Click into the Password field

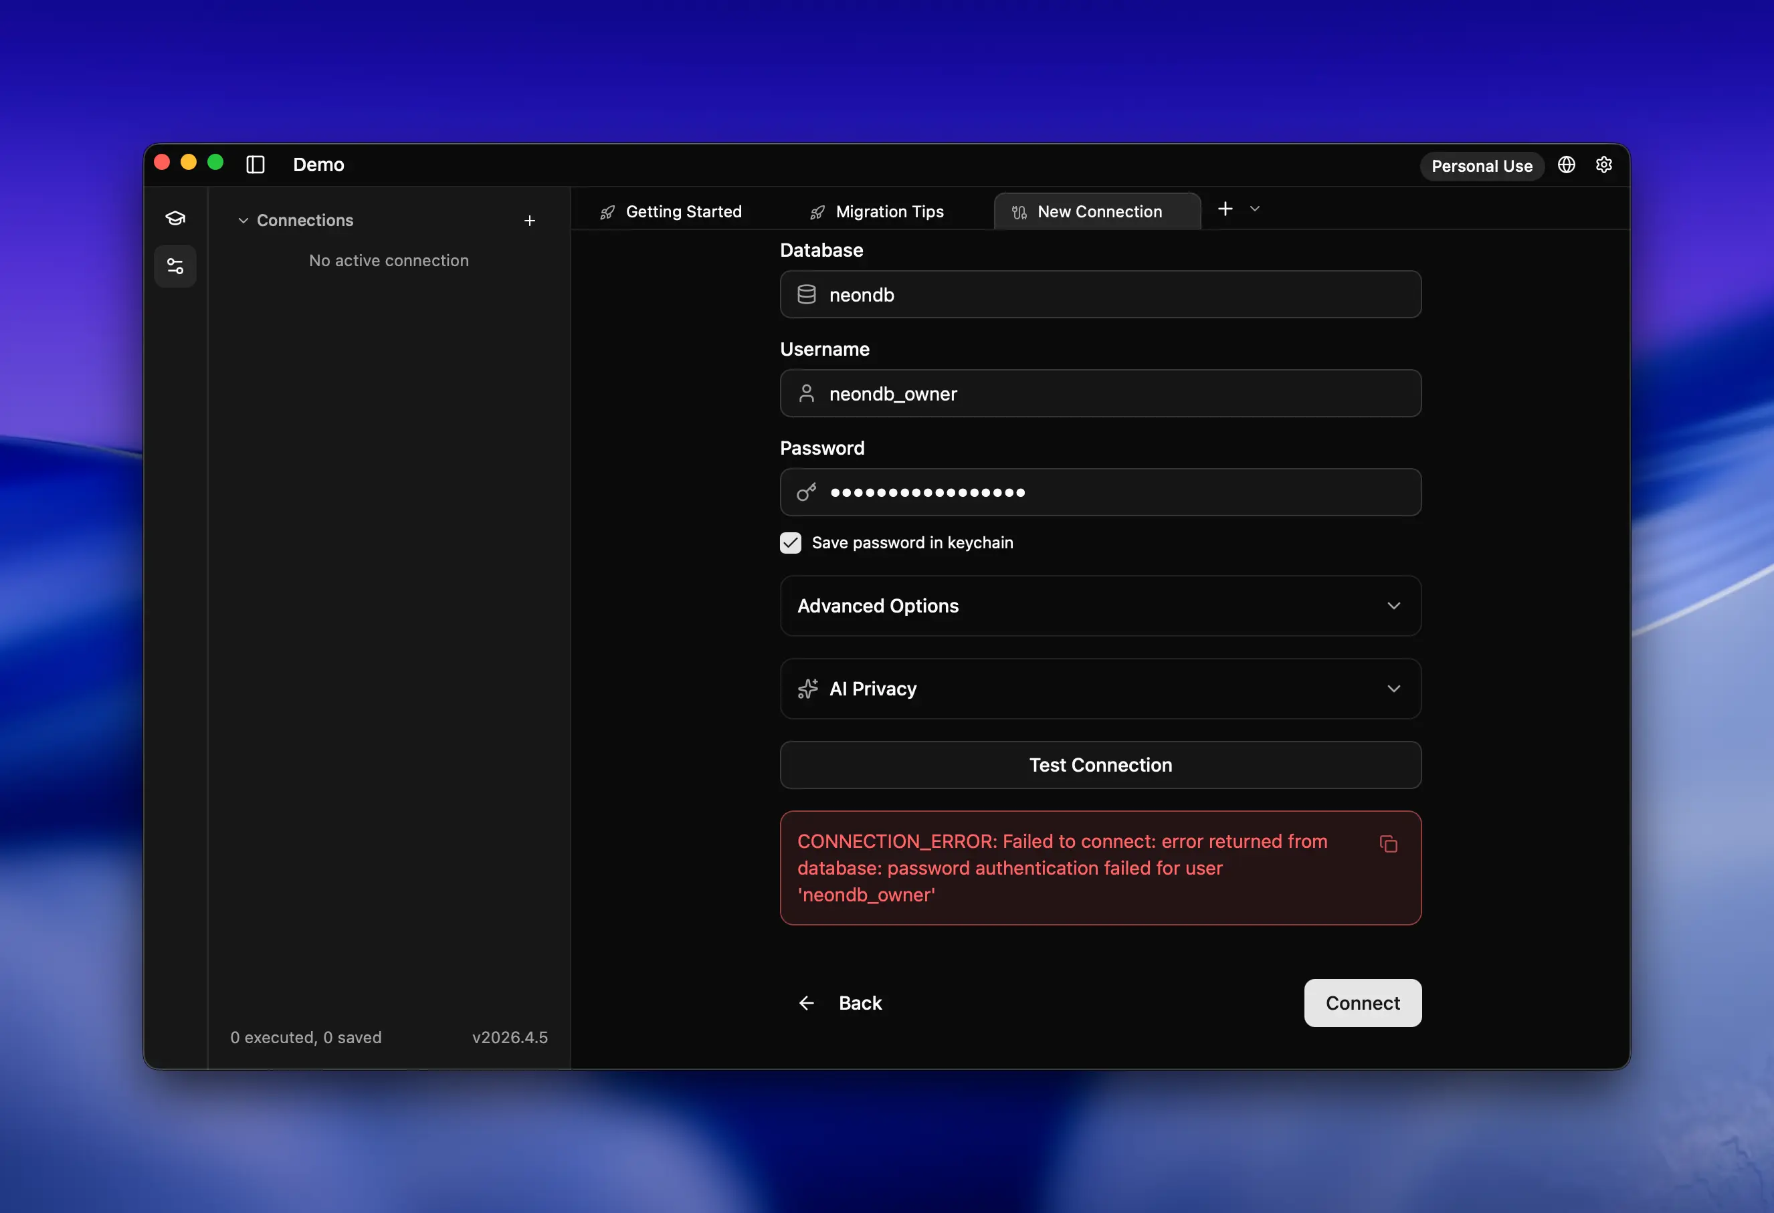1100,492
